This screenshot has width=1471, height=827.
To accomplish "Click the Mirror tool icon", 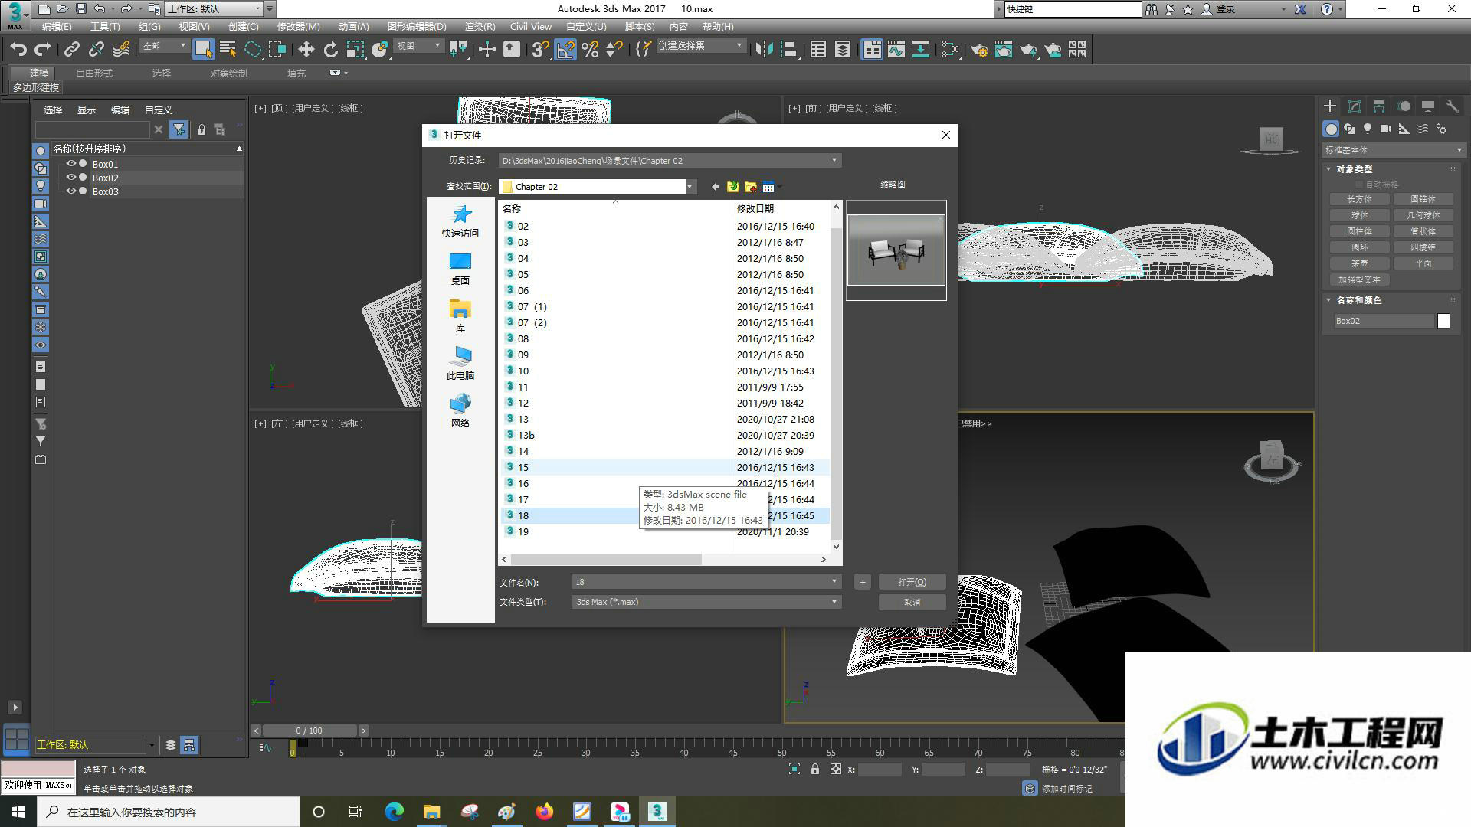I will pos(764,50).
